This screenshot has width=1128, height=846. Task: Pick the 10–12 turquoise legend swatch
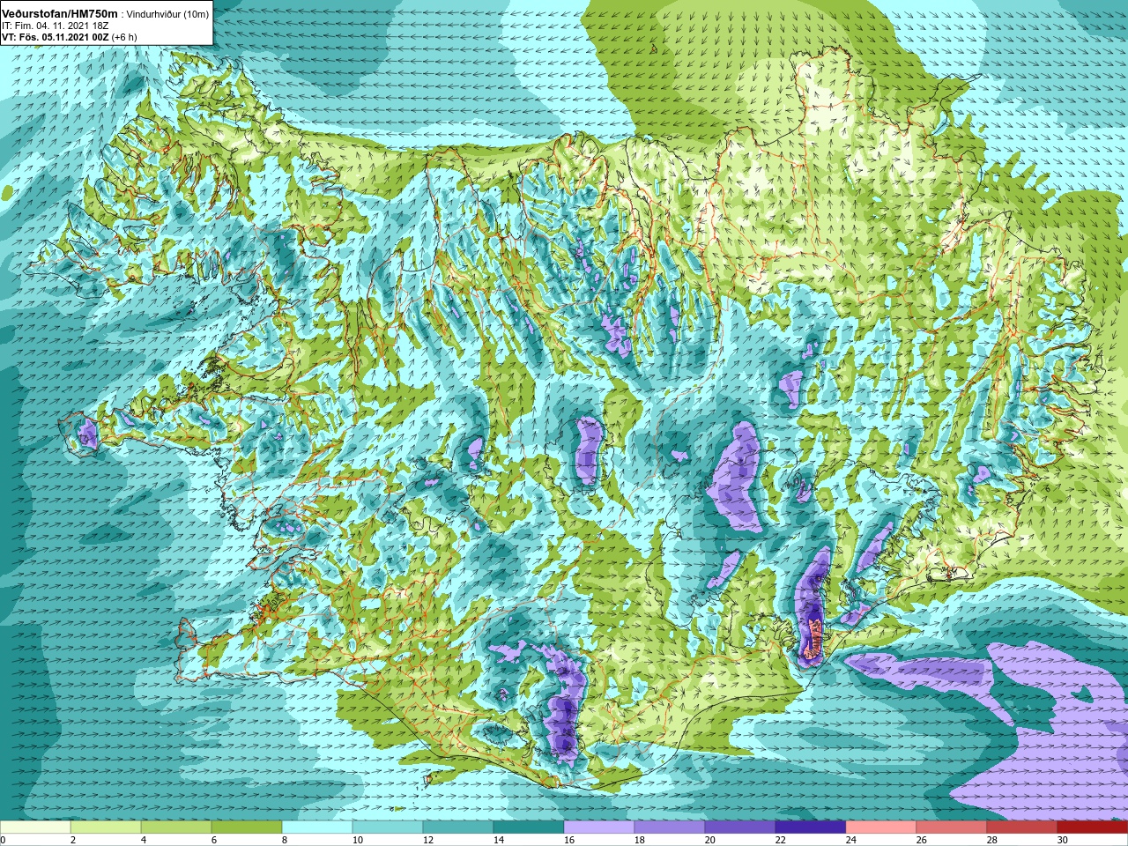(x=388, y=827)
